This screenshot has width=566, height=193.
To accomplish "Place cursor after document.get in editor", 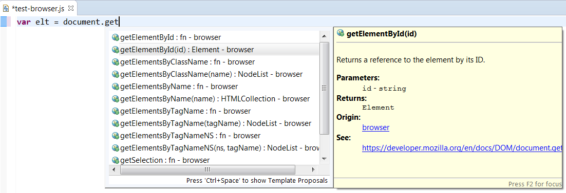I will click(119, 22).
